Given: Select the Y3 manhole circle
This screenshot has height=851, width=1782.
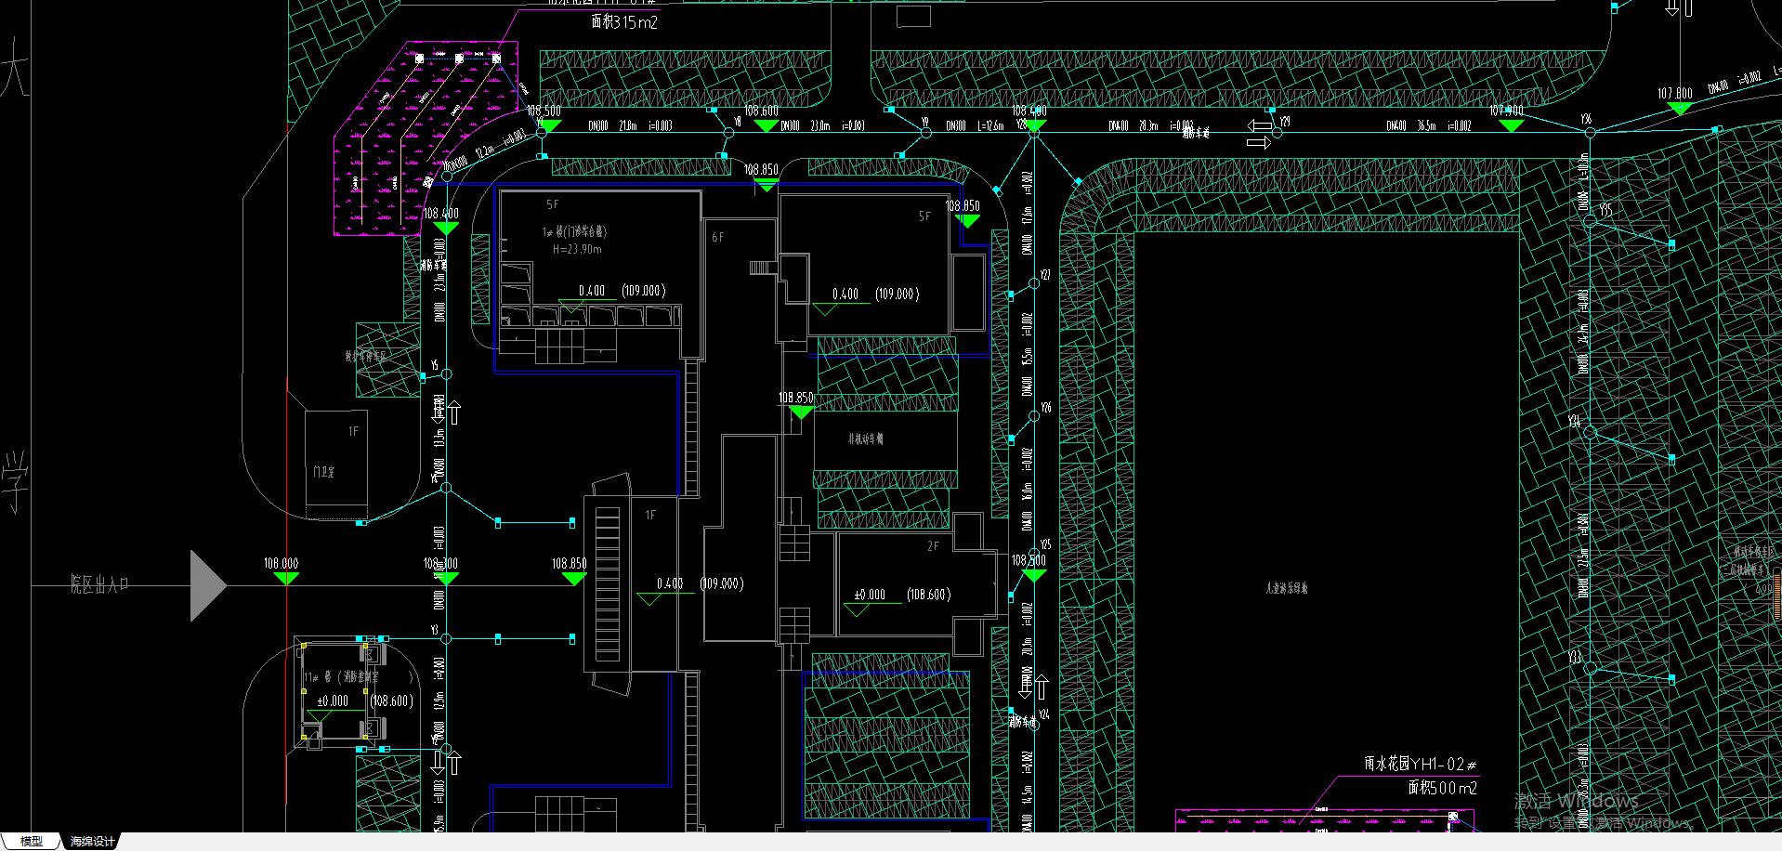Looking at the screenshot, I should point(446,639).
